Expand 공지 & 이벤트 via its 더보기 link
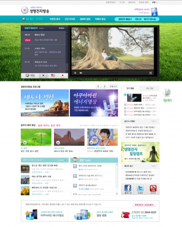182x227 pixels. point(154,121)
